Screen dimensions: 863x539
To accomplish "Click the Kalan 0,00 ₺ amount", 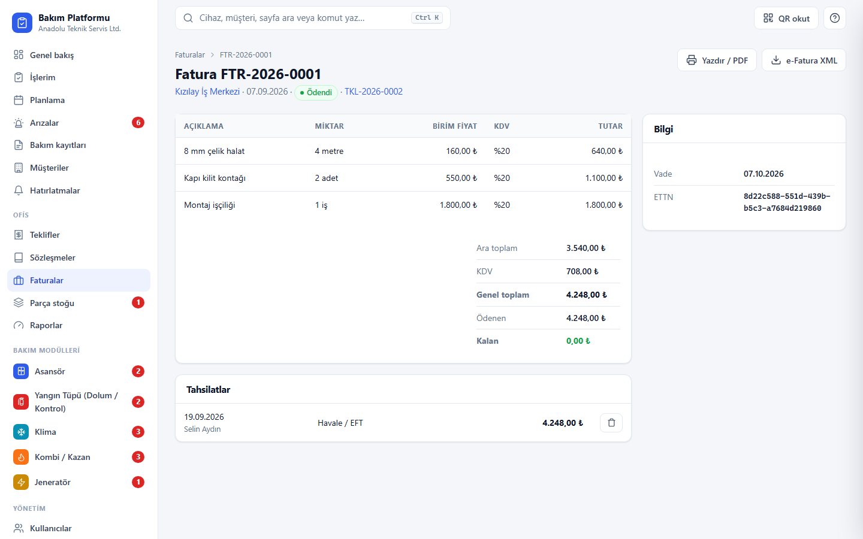I will pos(578,341).
